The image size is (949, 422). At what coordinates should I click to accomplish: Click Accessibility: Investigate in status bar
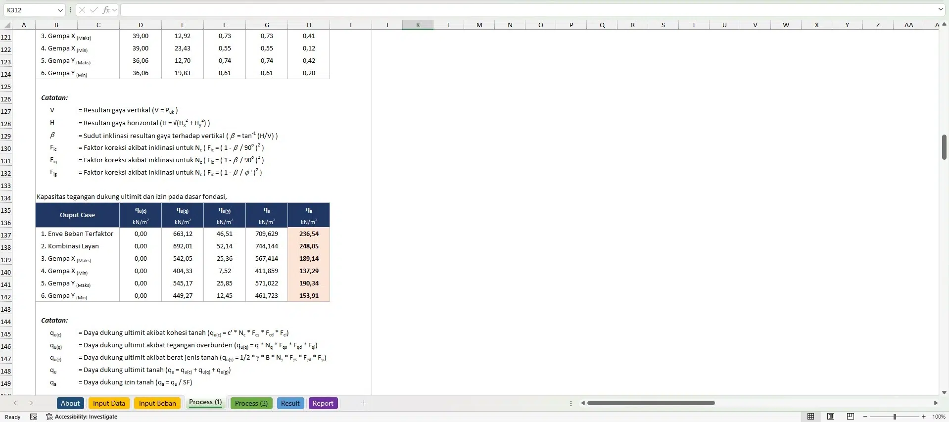pos(82,417)
